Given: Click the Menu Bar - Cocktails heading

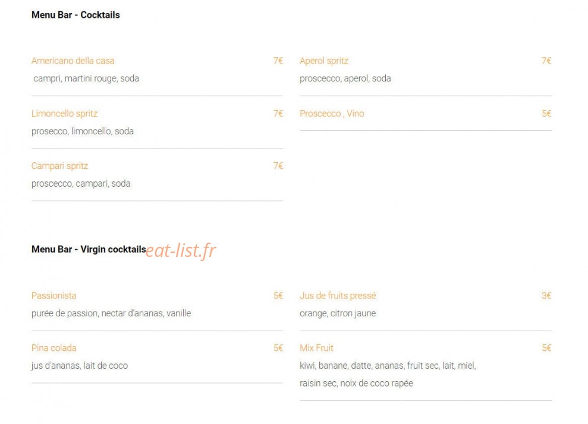Looking at the screenshot, I should coord(76,15).
